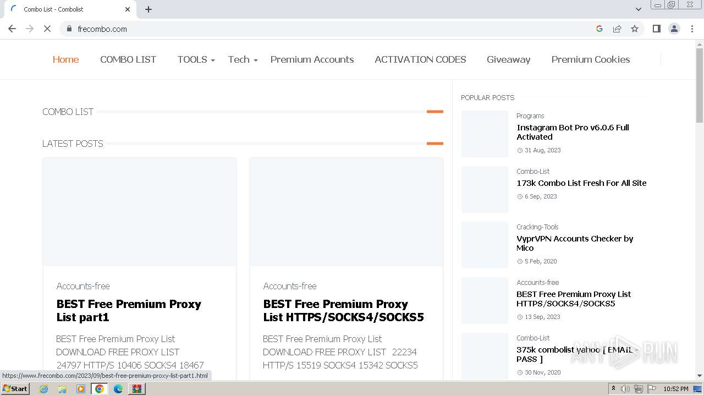View site security lock info

coord(69,29)
